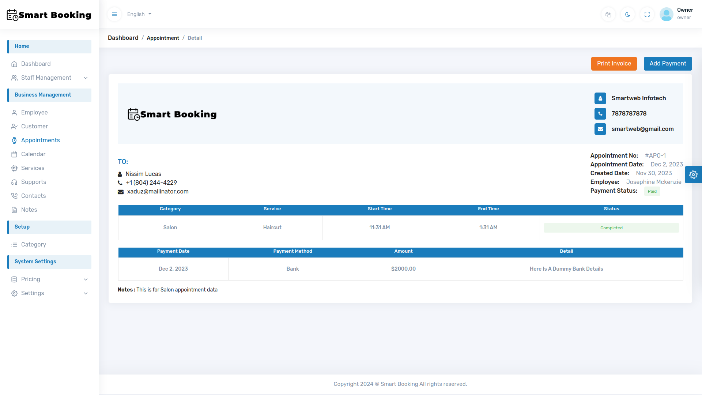Toggle dark mode with the moon icon
The height and width of the screenshot is (395, 702).
(x=627, y=14)
